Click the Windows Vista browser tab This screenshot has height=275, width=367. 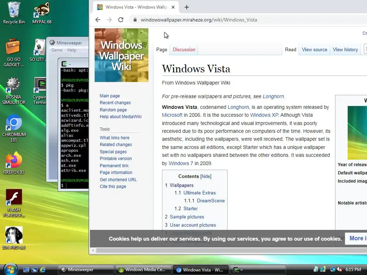(136, 7)
